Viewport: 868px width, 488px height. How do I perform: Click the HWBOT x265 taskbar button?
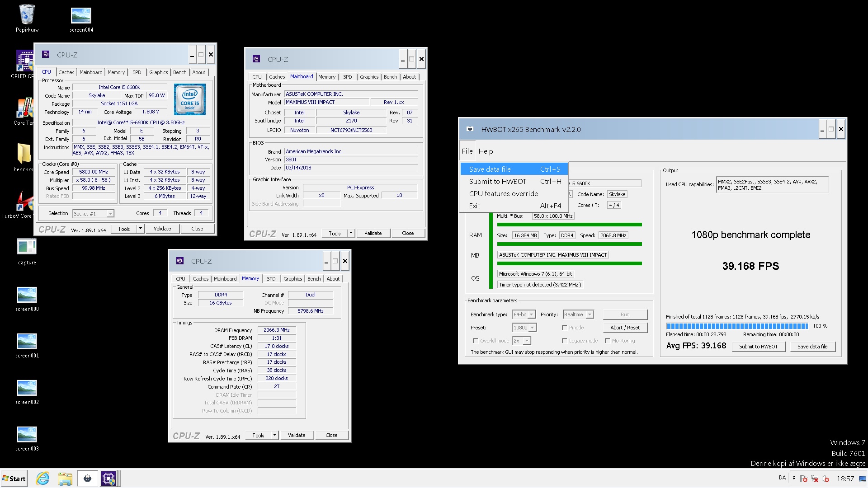87,479
